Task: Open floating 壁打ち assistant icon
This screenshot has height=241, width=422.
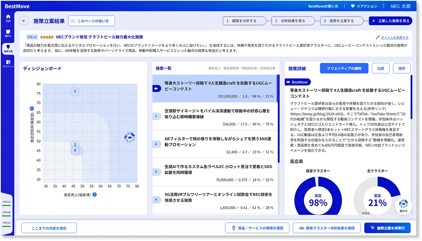Action: (x=404, y=206)
